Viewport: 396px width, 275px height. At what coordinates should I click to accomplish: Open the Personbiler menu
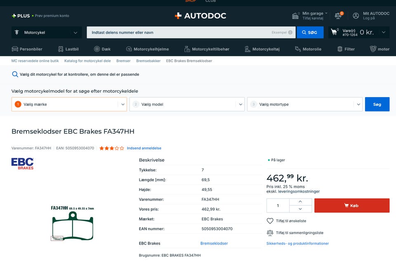27,49
